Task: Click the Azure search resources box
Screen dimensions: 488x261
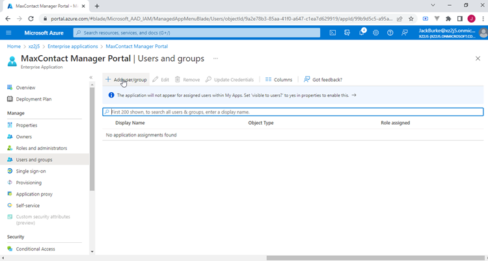Action: click(x=197, y=32)
